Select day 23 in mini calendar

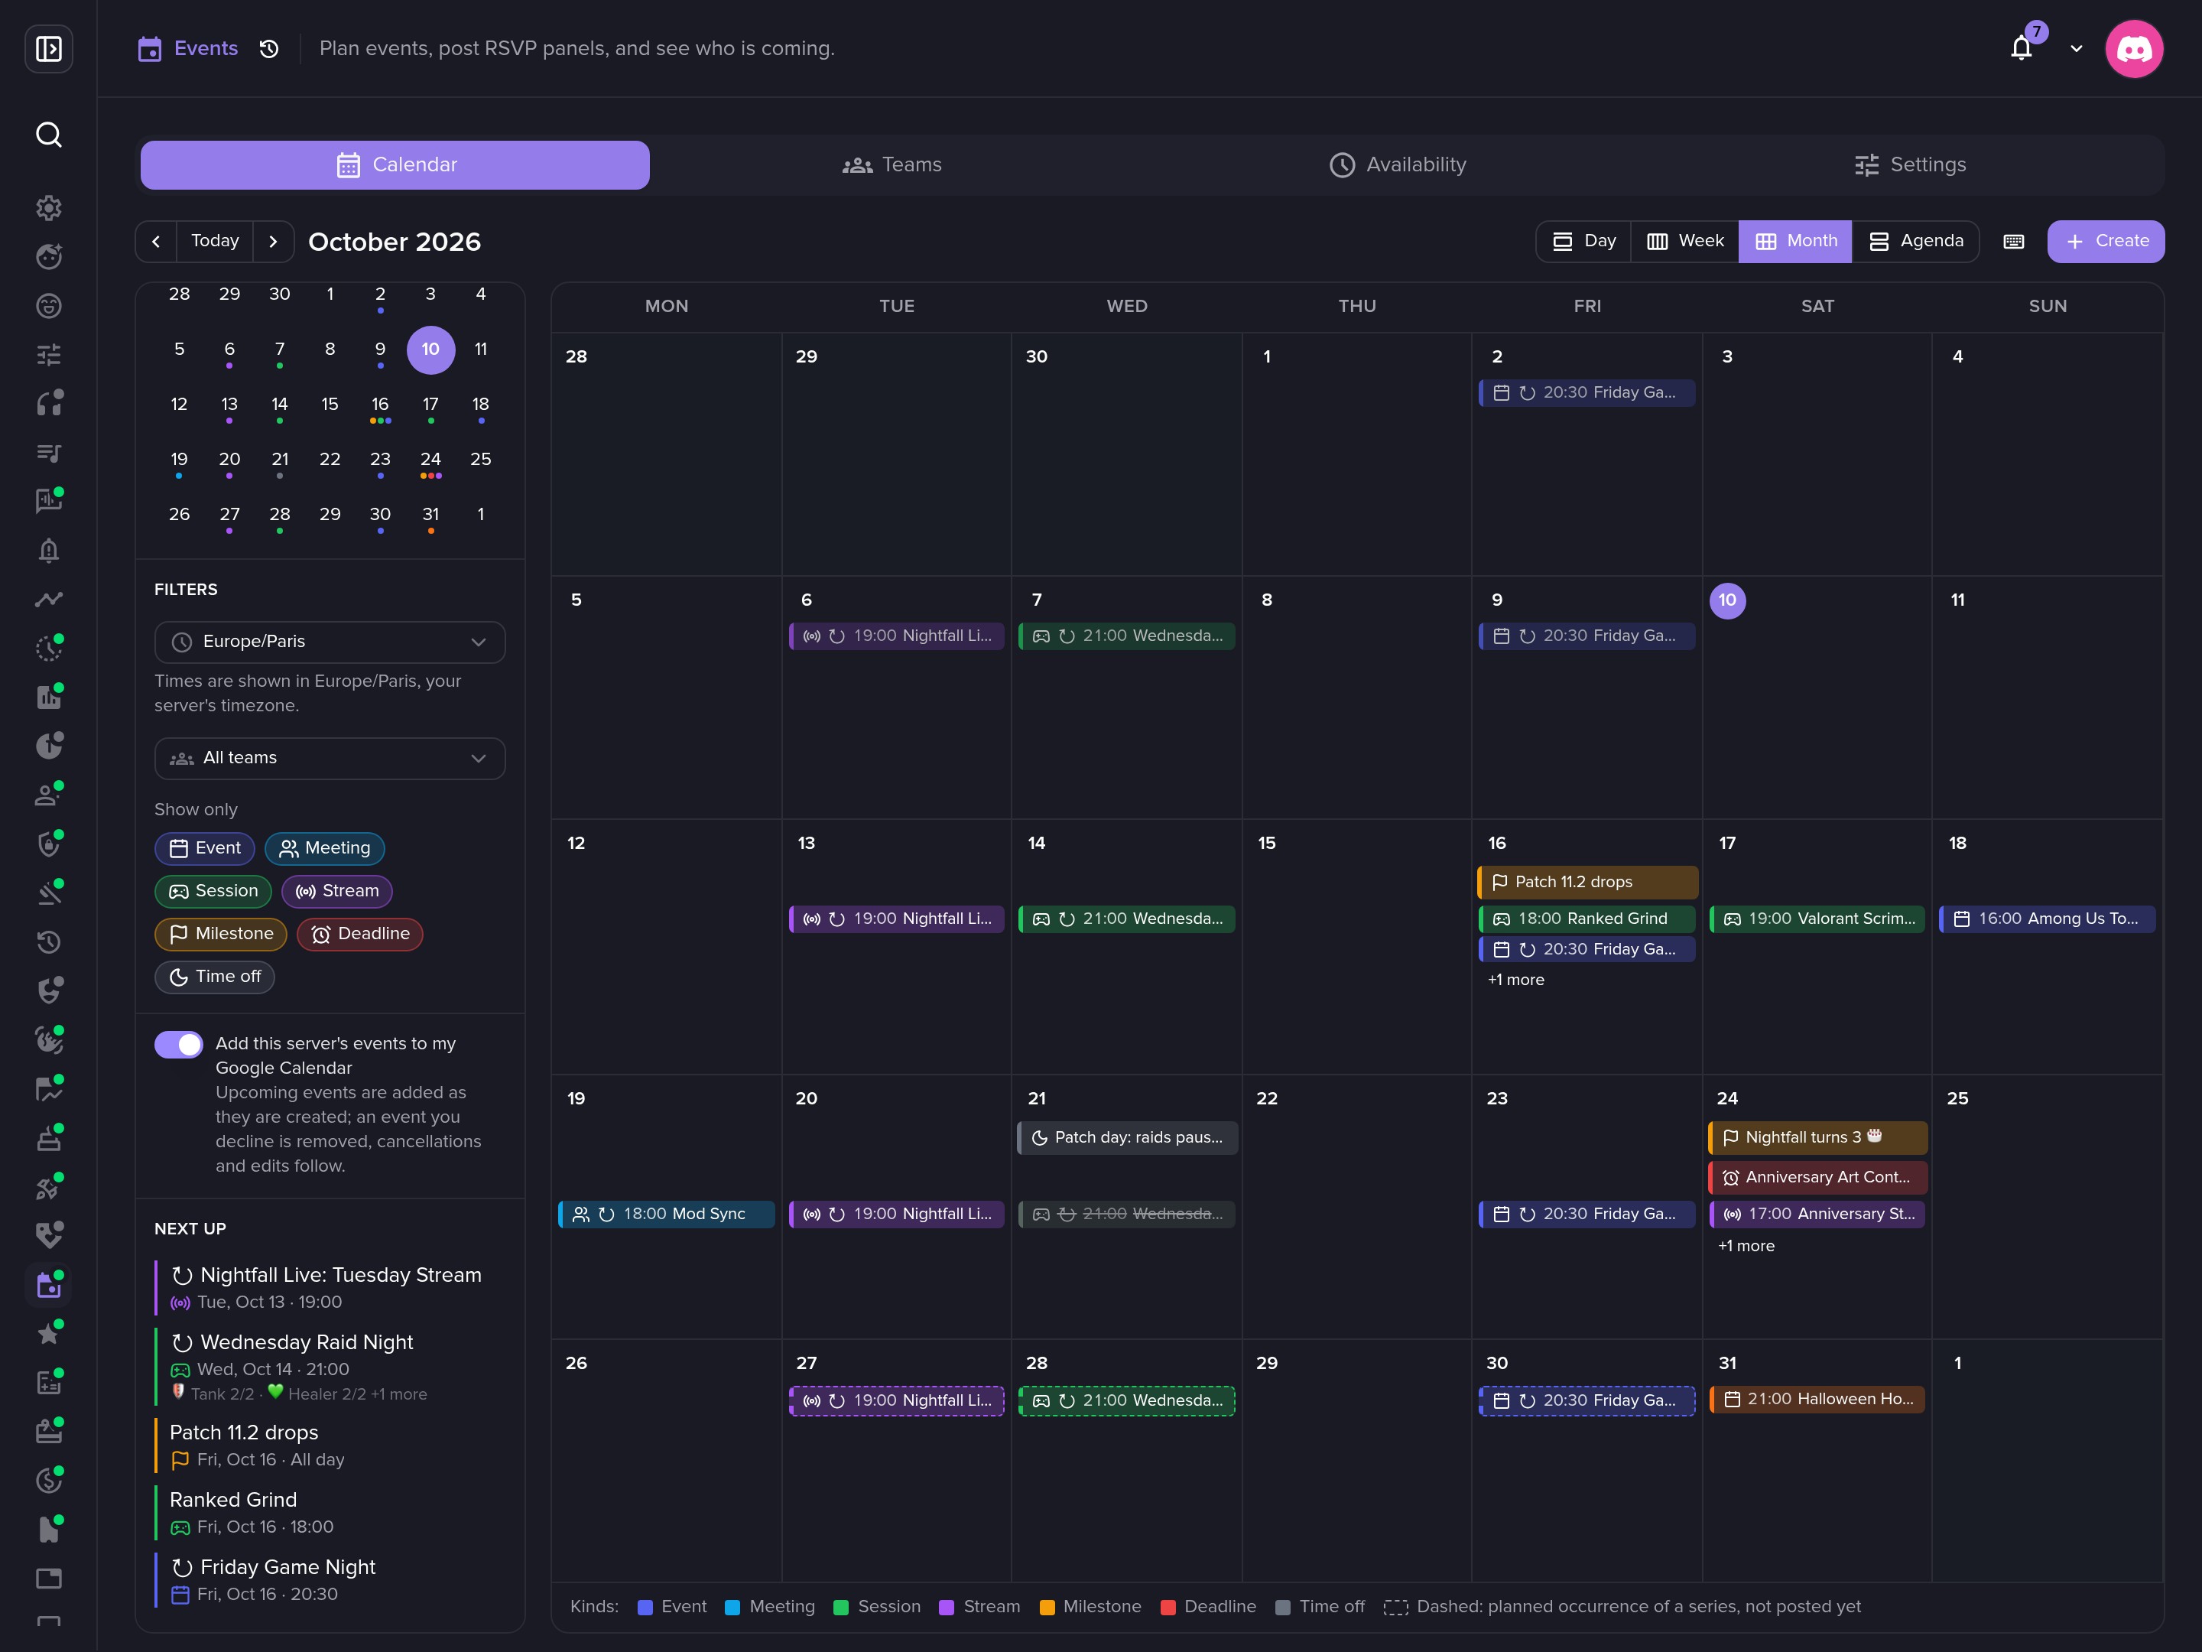tap(380, 460)
